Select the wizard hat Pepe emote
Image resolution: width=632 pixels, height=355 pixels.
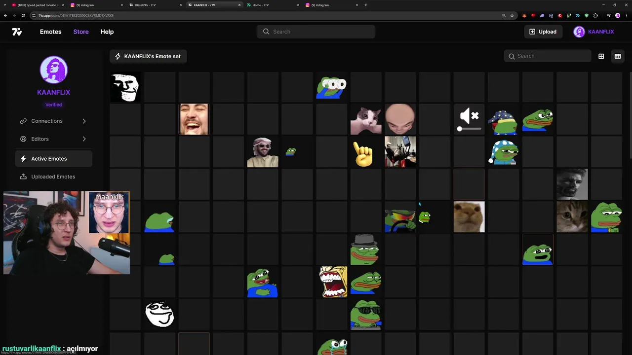tap(503, 121)
